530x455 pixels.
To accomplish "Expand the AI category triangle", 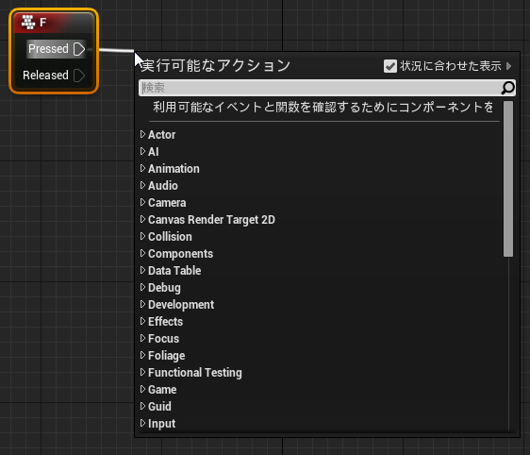I will pos(142,151).
